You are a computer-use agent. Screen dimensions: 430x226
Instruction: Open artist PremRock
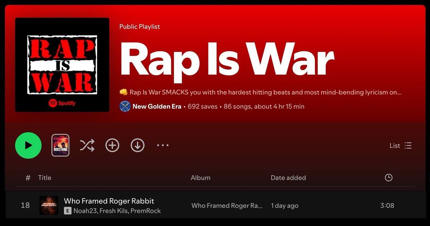[x=145, y=211]
